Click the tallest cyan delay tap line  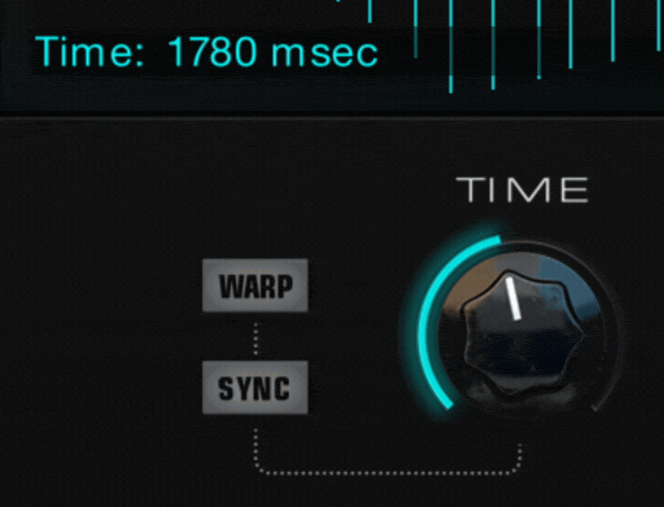point(450,46)
